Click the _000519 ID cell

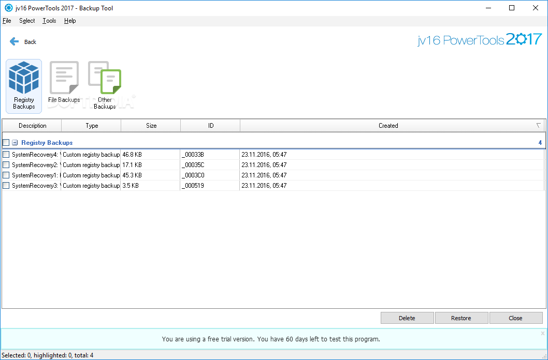210,186
